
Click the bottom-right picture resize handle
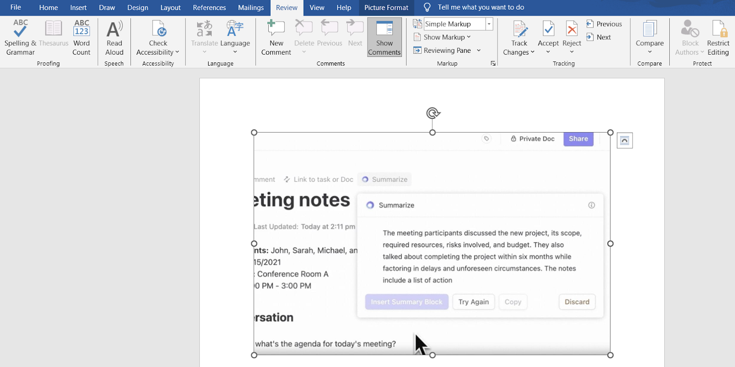[611, 355]
